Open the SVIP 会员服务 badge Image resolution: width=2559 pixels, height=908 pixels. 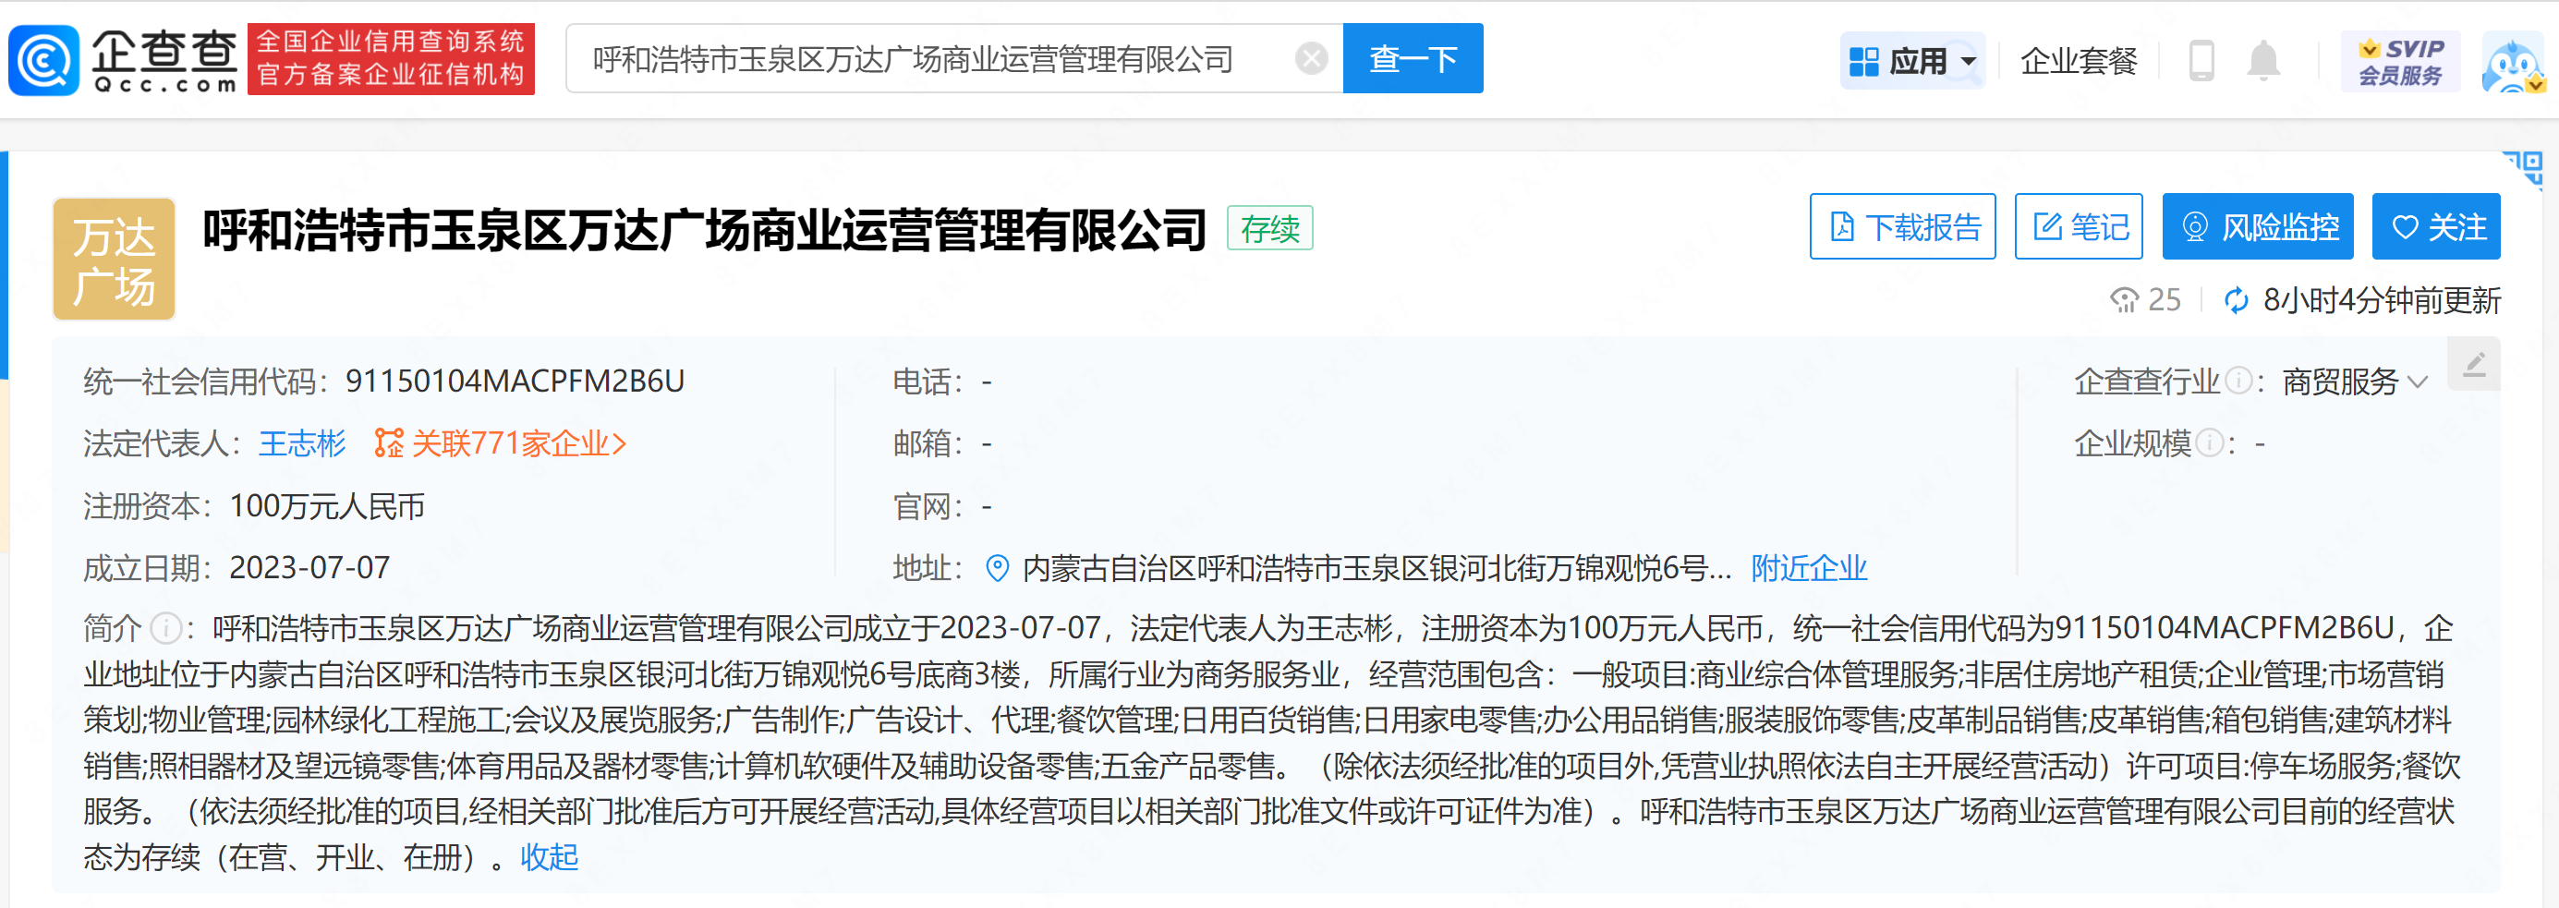(x=2400, y=62)
